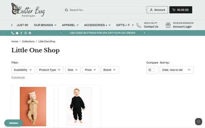The image size is (205, 128).
Task: Open the GIFTS + menu item
Action: pyautogui.click(x=123, y=25)
